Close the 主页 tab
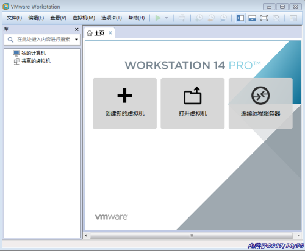Viewport: 305px width, 251px height. (110, 33)
